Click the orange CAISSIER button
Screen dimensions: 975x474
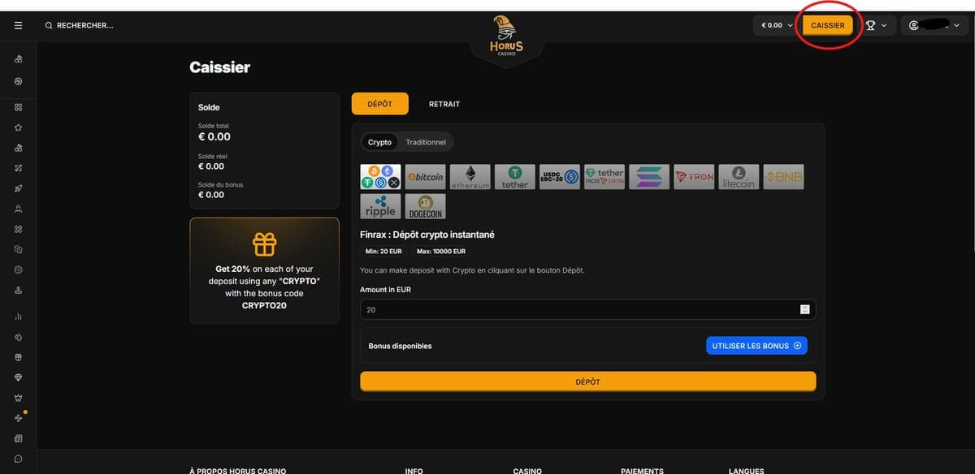tap(828, 25)
